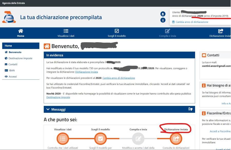Open Visualizza i dati navbar item

(66, 33)
